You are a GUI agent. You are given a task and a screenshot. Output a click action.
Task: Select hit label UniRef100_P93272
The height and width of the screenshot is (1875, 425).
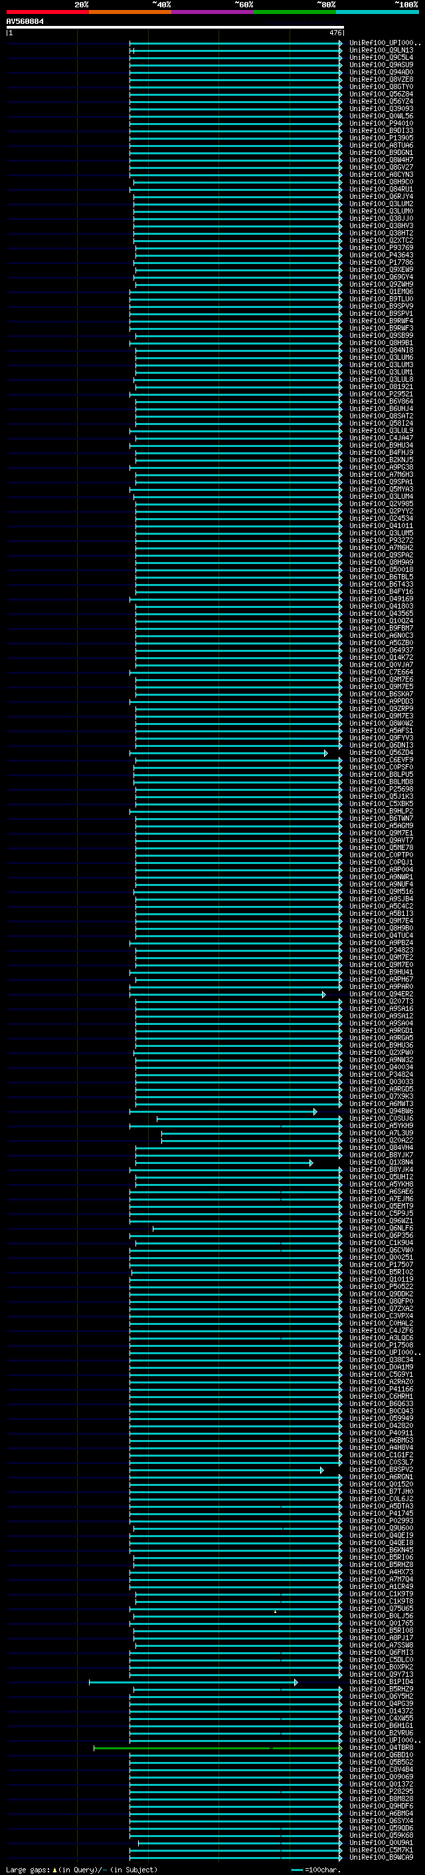pyautogui.click(x=381, y=540)
